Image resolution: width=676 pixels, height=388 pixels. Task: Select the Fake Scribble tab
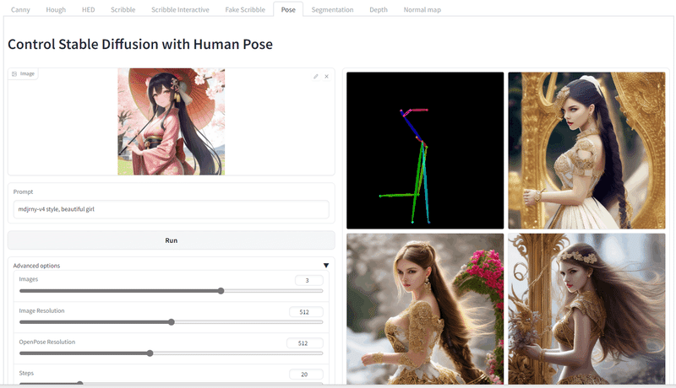click(245, 9)
